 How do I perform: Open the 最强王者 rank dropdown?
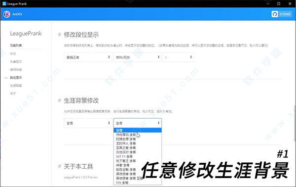click(88, 57)
